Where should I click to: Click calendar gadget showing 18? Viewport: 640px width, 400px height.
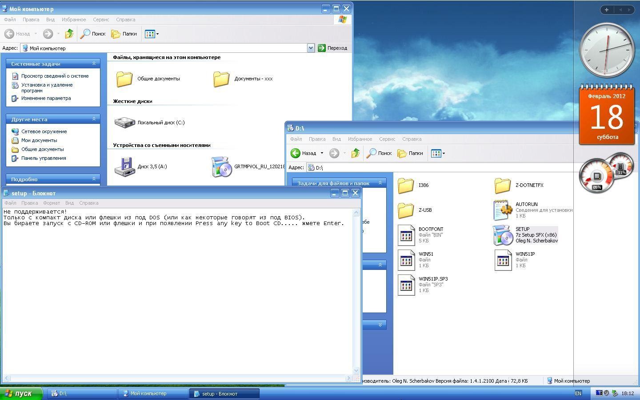(607, 115)
